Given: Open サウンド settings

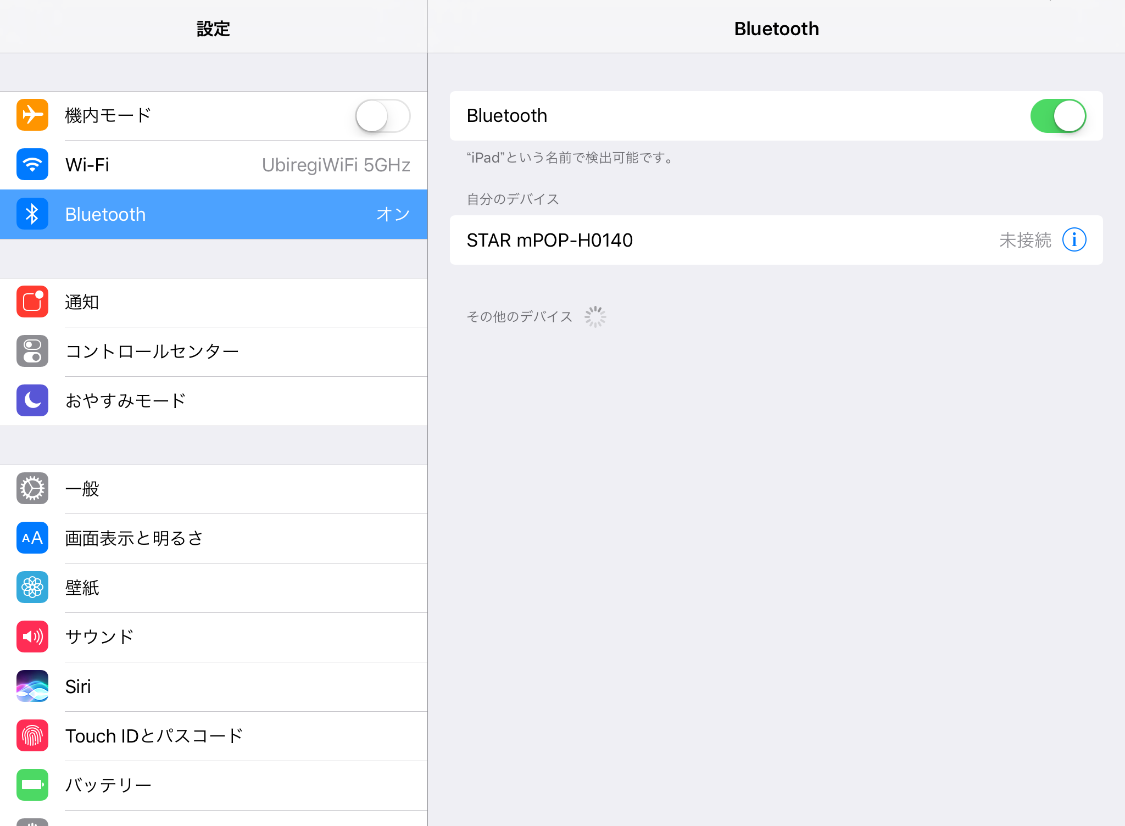Looking at the screenshot, I should point(214,637).
